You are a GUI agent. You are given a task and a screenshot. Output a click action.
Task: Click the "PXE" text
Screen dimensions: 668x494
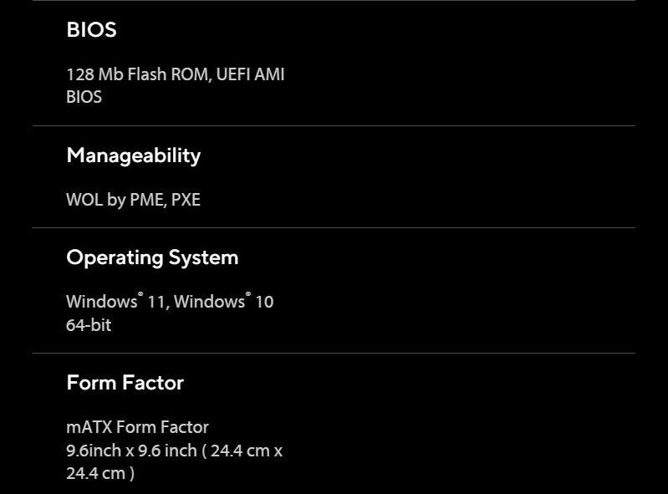[x=186, y=200]
